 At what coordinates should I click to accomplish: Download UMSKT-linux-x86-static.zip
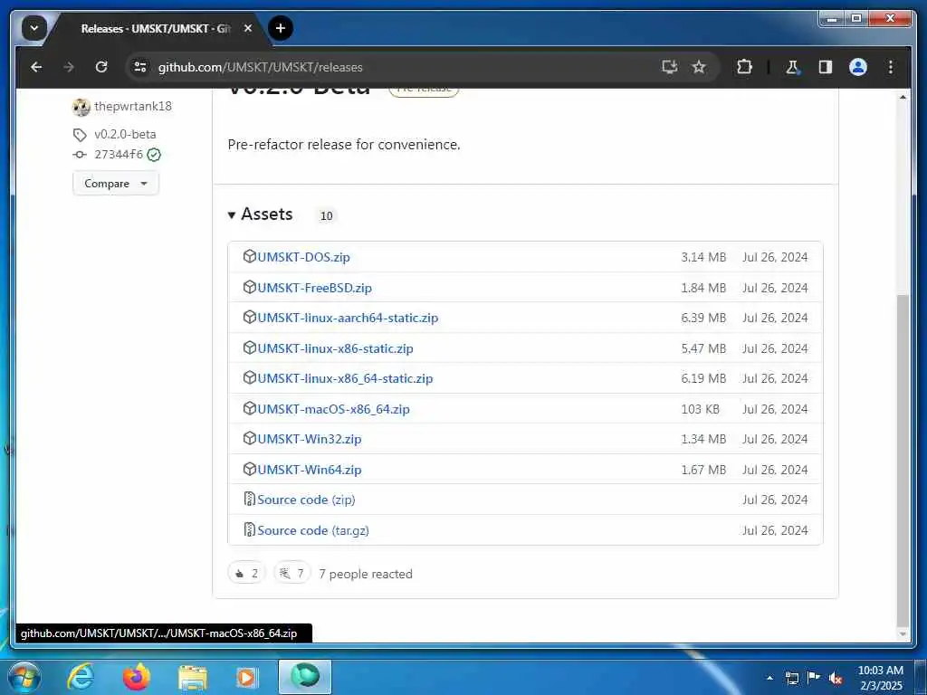[x=335, y=348]
